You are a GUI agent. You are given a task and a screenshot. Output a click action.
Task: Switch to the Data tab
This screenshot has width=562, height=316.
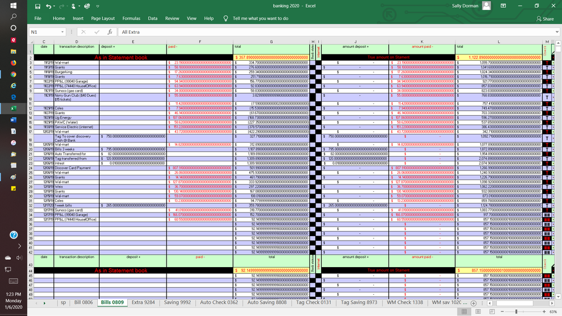pos(152,18)
